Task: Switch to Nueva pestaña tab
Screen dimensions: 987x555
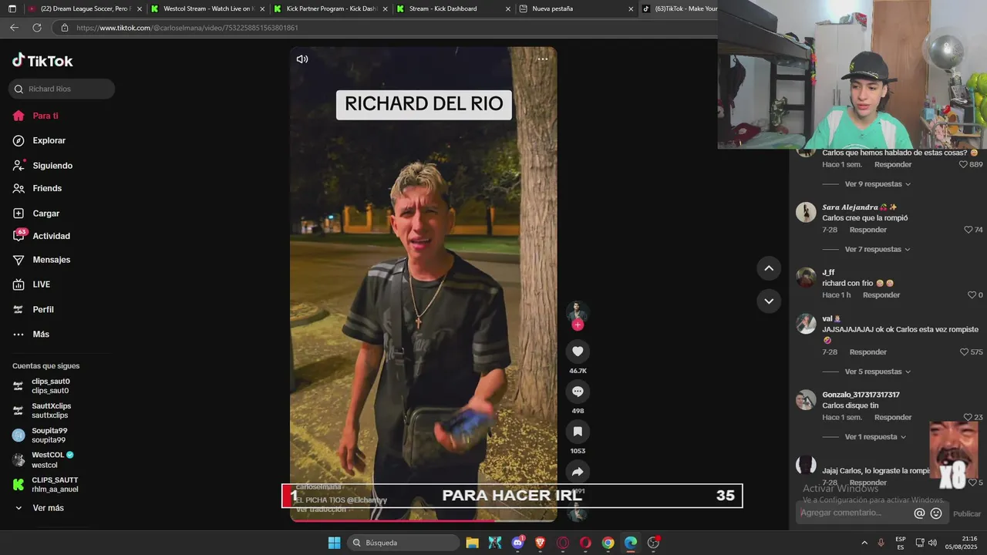Action: click(x=574, y=8)
